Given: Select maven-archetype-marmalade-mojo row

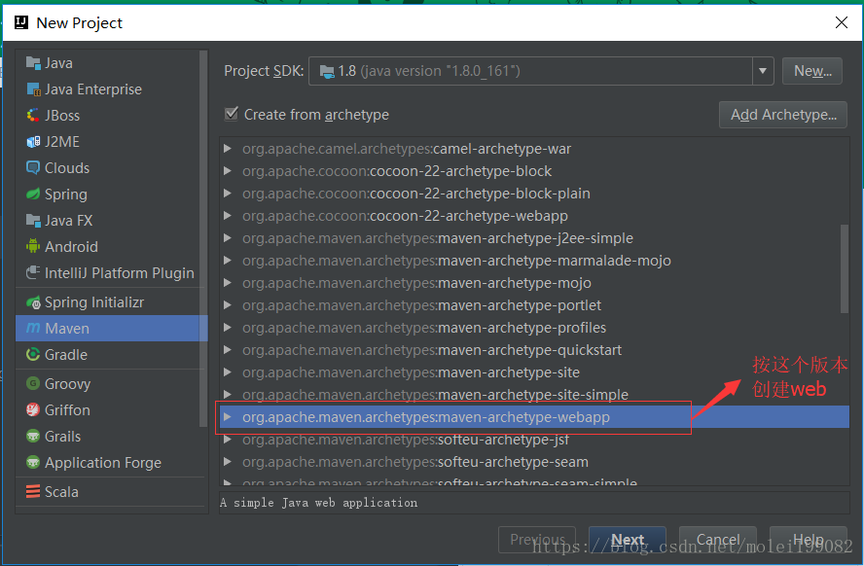Looking at the screenshot, I should [x=534, y=261].
